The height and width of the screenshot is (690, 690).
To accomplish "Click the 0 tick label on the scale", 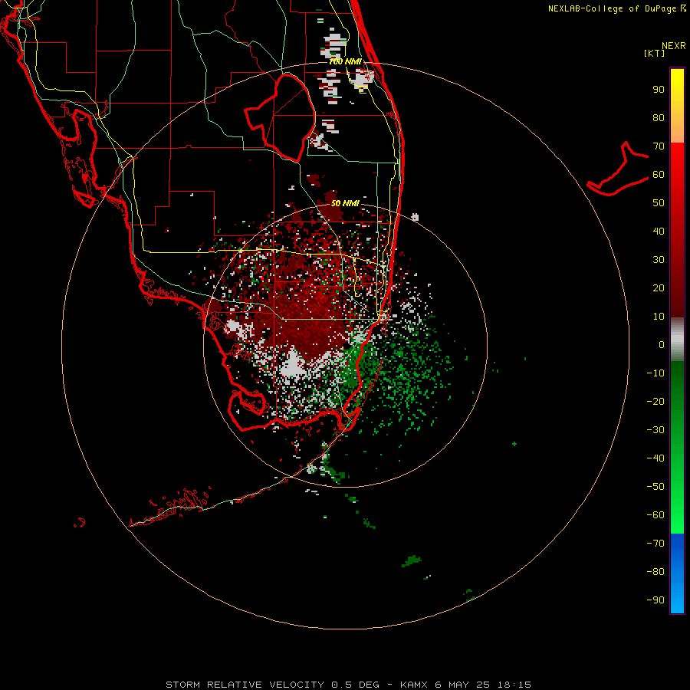I will coord(662,345).
